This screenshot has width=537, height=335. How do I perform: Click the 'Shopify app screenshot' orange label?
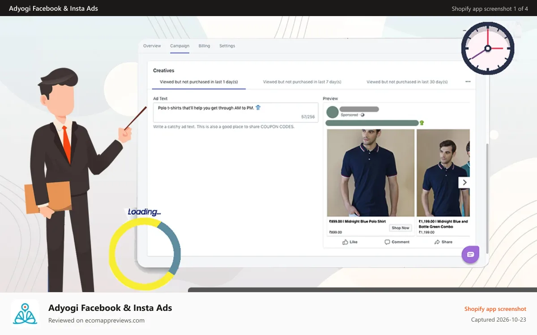495,309
